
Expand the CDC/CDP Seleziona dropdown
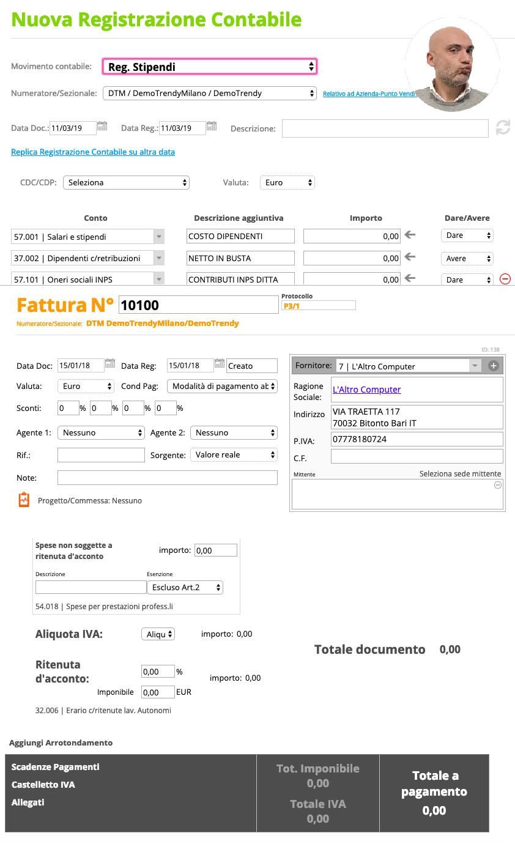point(126,182)
